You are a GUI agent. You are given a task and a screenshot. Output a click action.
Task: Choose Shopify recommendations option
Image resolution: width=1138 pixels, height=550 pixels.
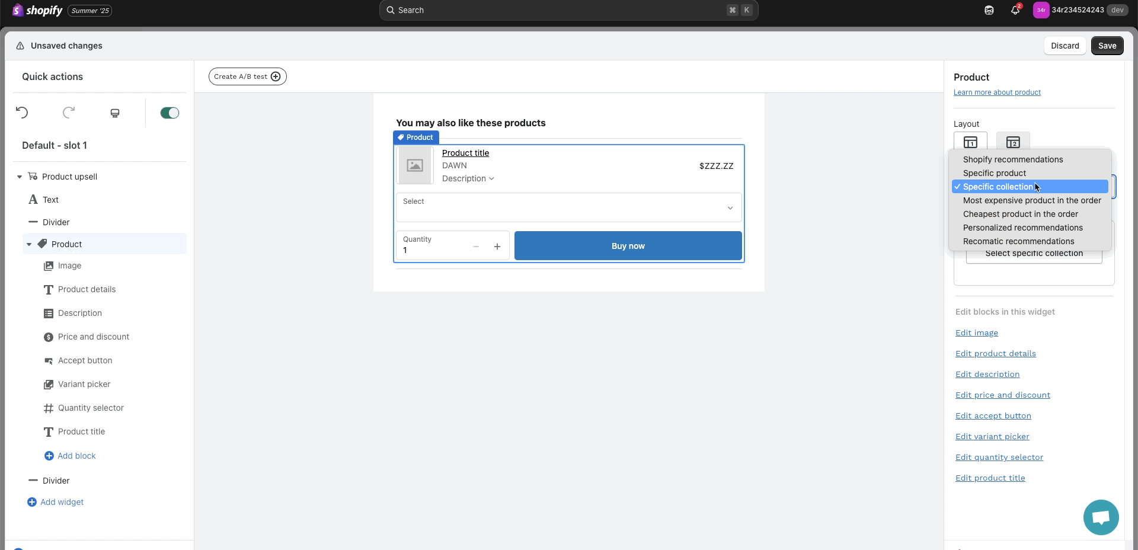(1012, 159)
